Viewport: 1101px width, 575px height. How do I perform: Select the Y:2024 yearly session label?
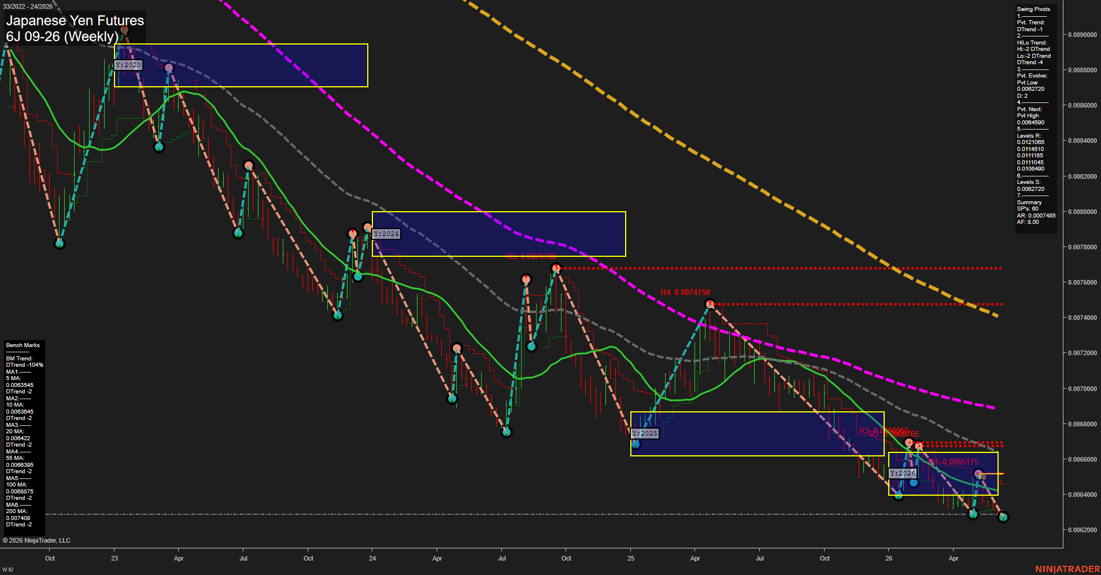(x=386, y=234)
